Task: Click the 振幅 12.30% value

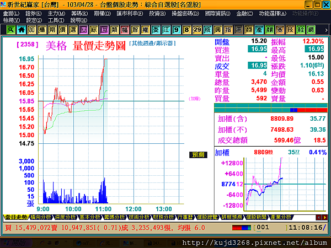Action: (313, 41)
